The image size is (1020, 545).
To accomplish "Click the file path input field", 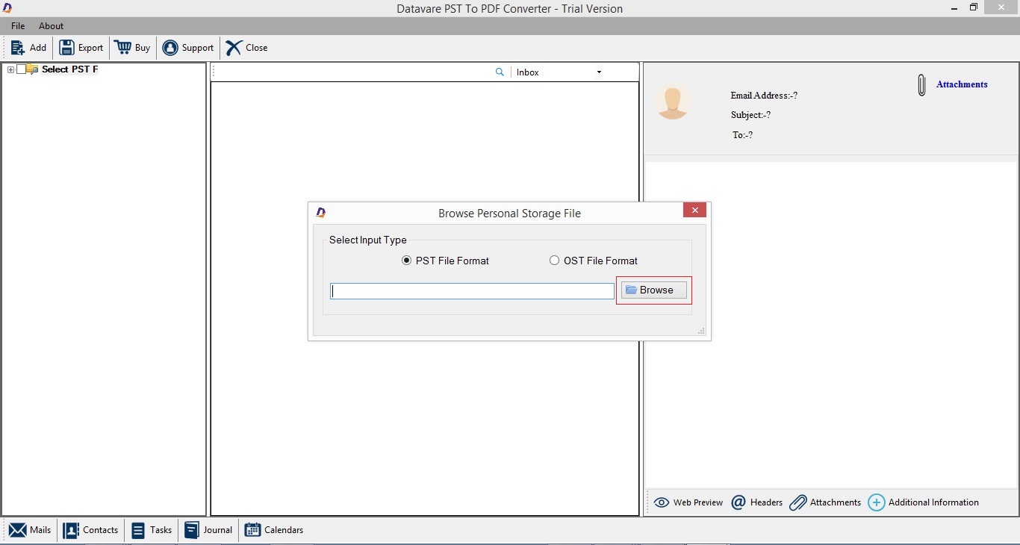I will [473, 291].
